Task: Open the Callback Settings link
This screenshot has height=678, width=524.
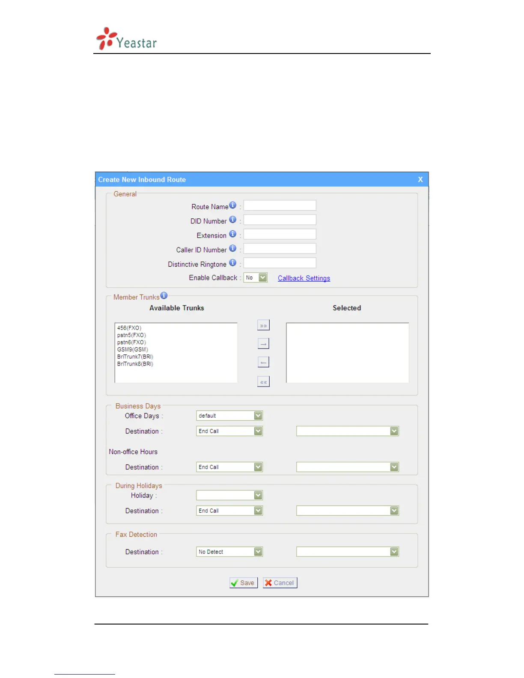Action: coord(304,278)
